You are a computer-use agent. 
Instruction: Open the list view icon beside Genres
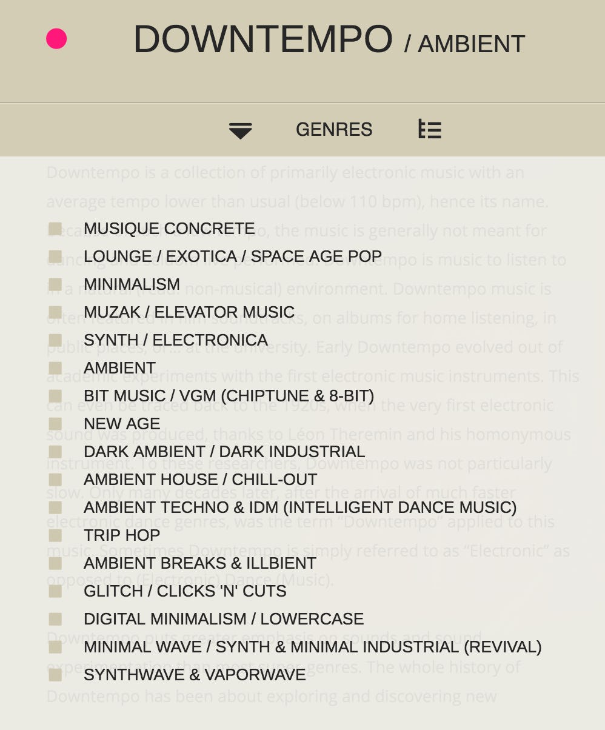point(430,129)
